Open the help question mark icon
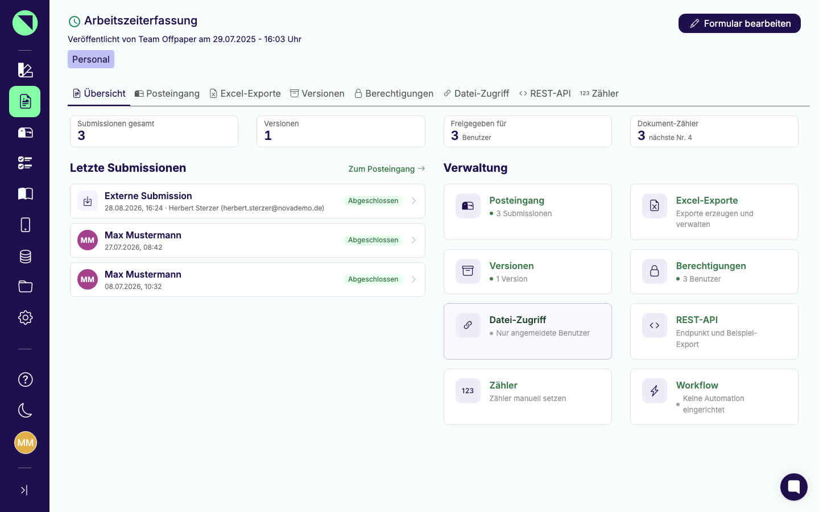The height and width of the screenshot is (512, 819). coord(25,379)
